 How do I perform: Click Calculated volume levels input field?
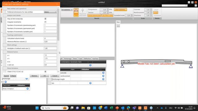click(50, 38)
